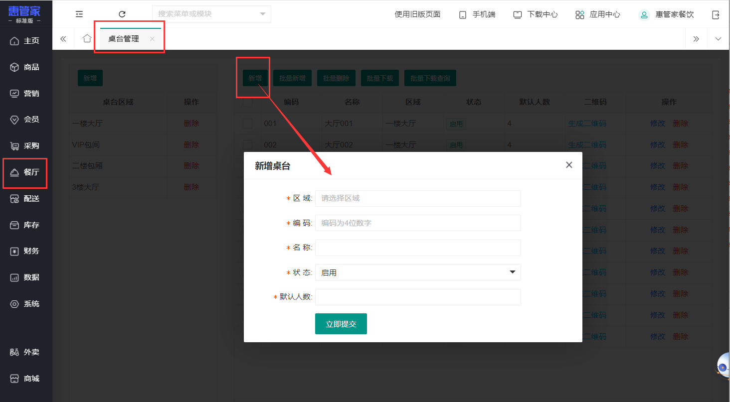Image resolution: width=730 pixels, height=402 pixels.
Task: Click the 批量下载查询 button
Action: 430,78
